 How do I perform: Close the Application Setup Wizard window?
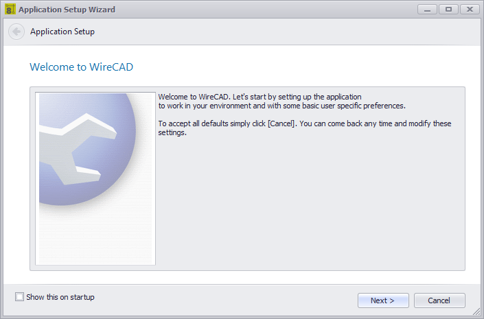point(470,9)
